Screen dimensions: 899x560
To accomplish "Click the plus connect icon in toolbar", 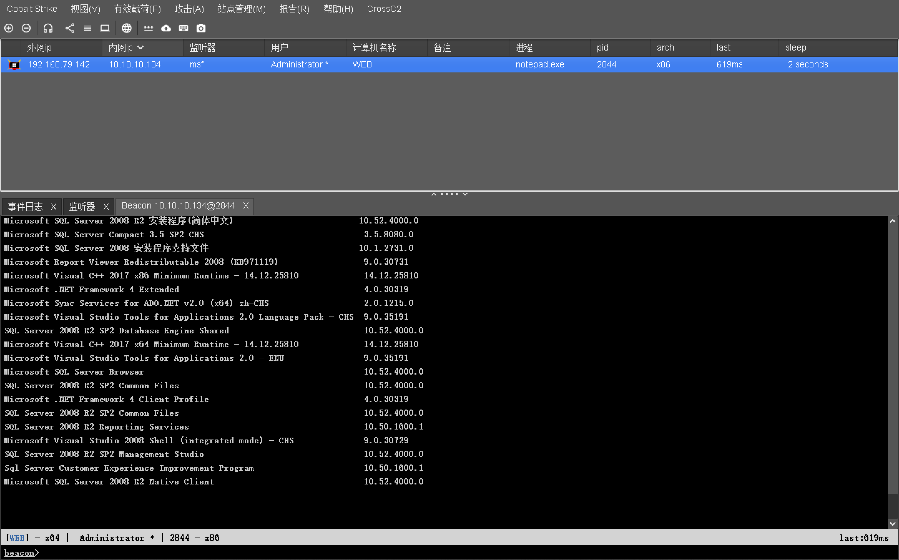I will coord(9,28).
